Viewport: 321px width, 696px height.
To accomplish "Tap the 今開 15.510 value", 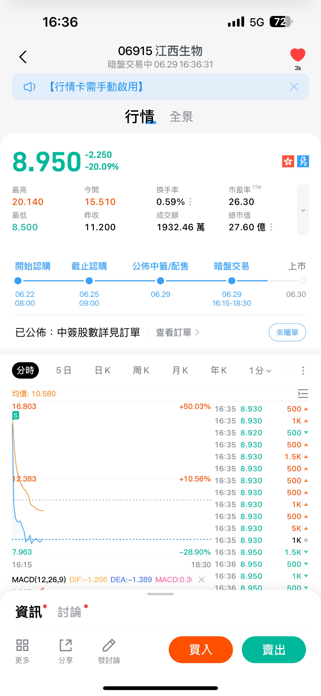I will (x=100, y=202).
